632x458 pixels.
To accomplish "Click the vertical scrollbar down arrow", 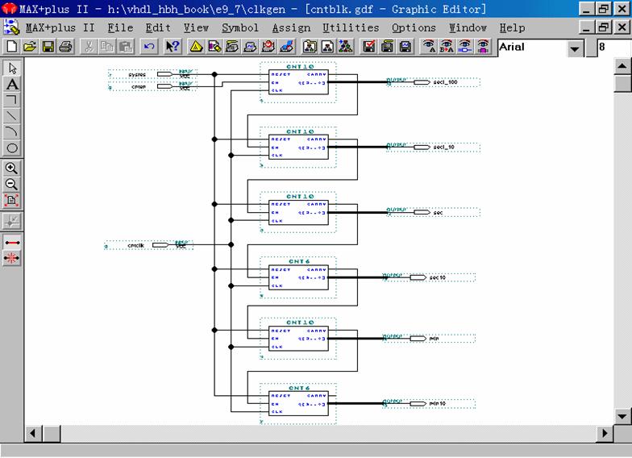I will pyautogui.click(x=622, y=416).
